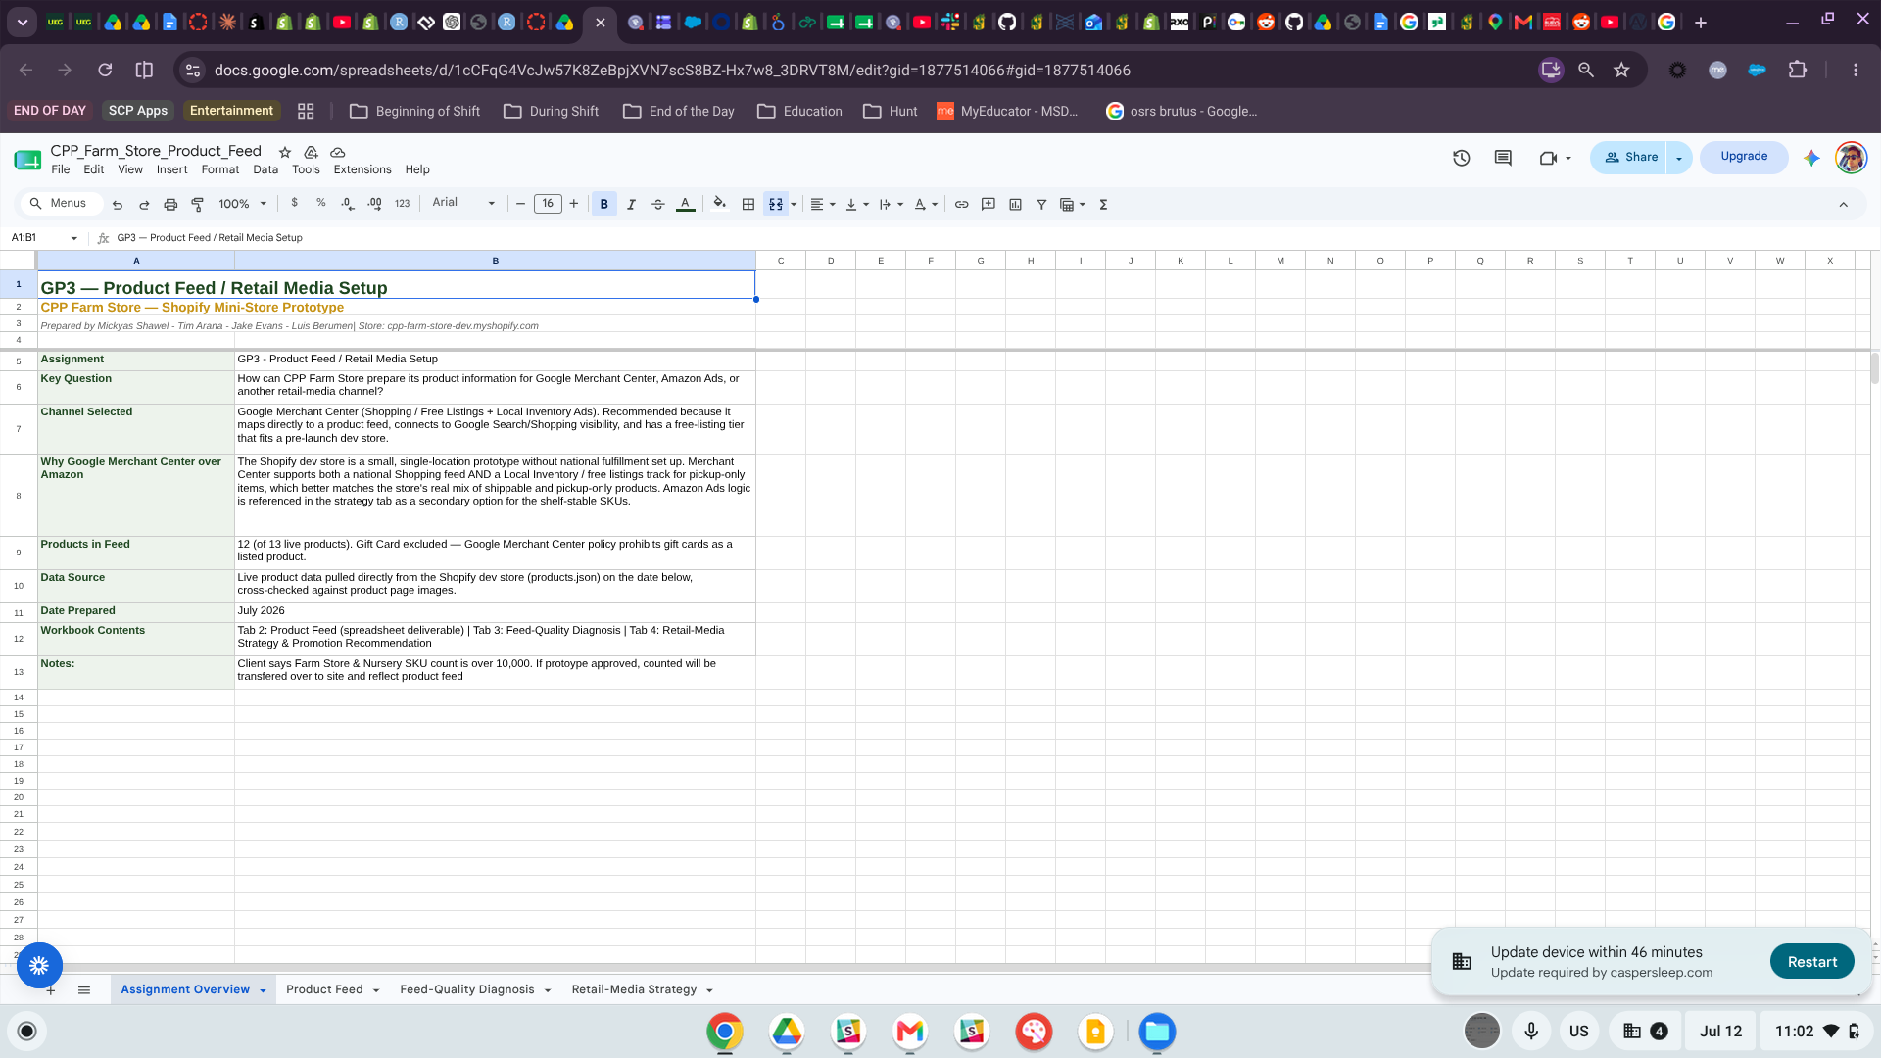Toggle merge cells for A1:B1
Viewport: 1881px width, 1058px height.
tap(776, 204)
